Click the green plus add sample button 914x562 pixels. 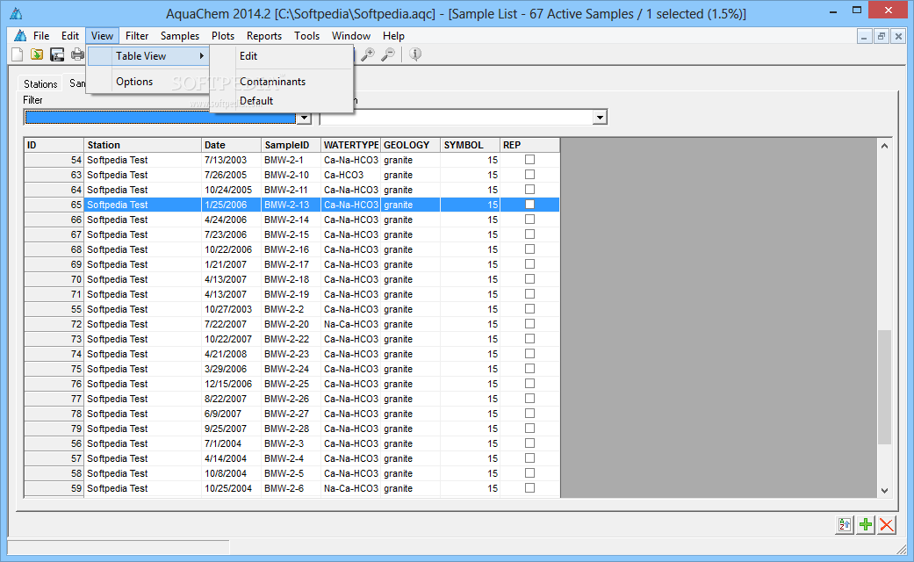(x=866, y=525)
